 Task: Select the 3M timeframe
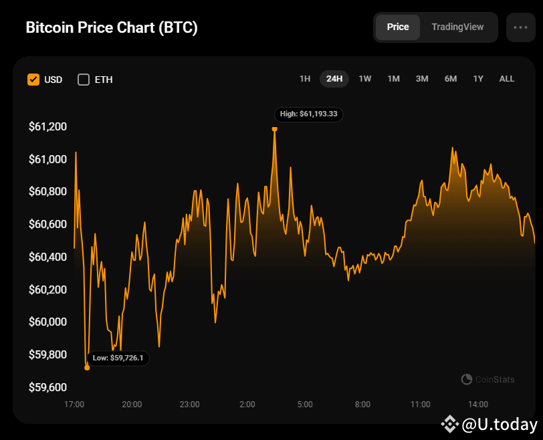coord(422,78)
